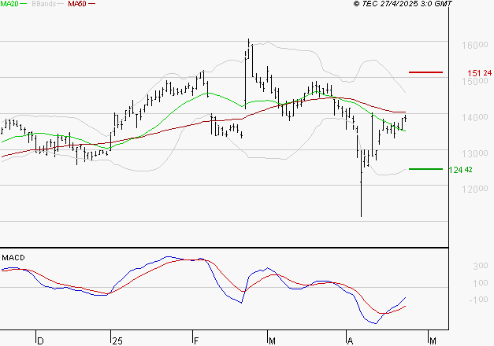Click the MA20 legend label
The height and width of the screenshot is (346, 494).
(x=9, y=5)
